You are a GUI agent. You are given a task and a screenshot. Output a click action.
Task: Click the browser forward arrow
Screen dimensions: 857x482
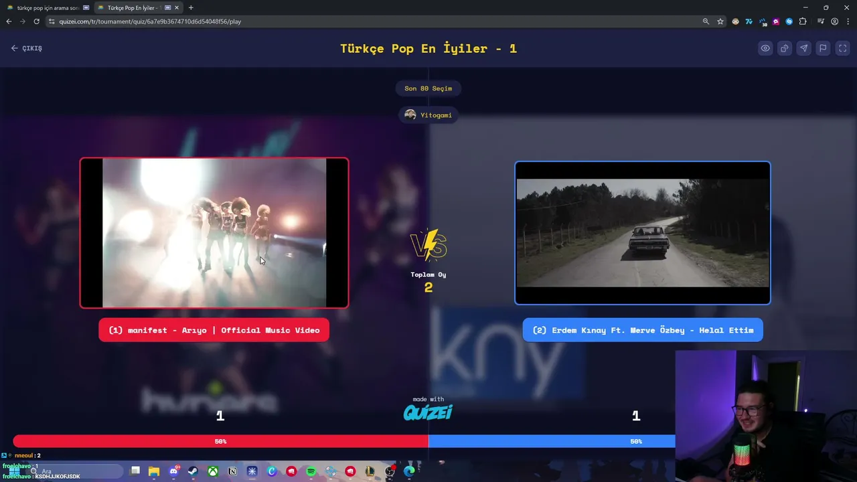click(23, 21)
